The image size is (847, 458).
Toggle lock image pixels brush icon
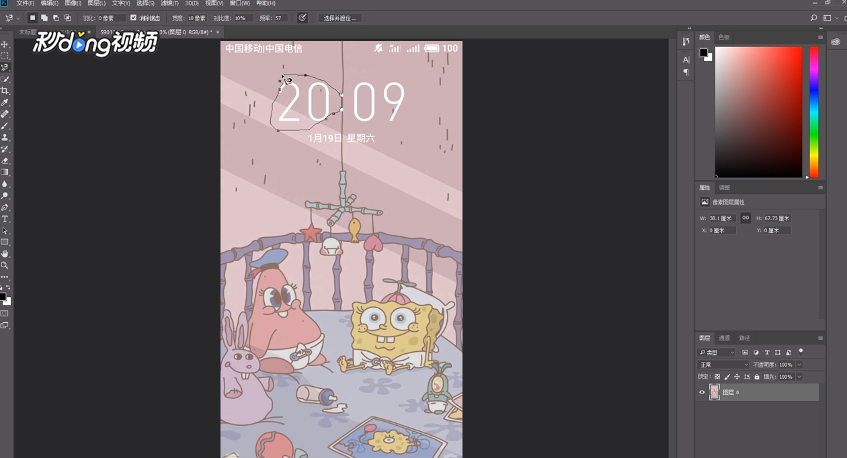727,377
